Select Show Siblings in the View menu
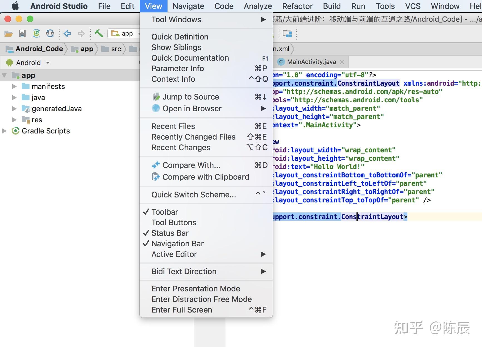The image size is (482, 347). 206,47
